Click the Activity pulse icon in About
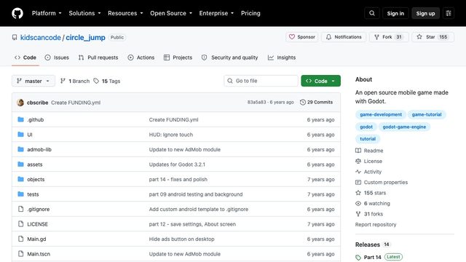This screenshot has width=466, height=262. pyautogui.click(x=358, y=172)
